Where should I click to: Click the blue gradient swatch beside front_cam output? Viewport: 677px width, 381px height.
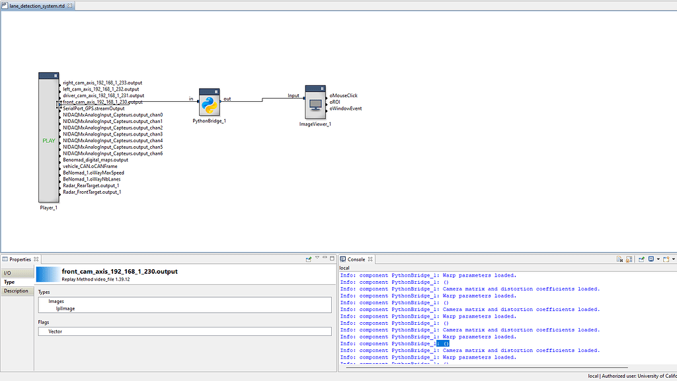click(x=46, y=273)
